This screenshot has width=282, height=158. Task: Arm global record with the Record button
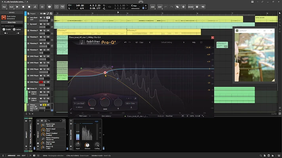29,7
